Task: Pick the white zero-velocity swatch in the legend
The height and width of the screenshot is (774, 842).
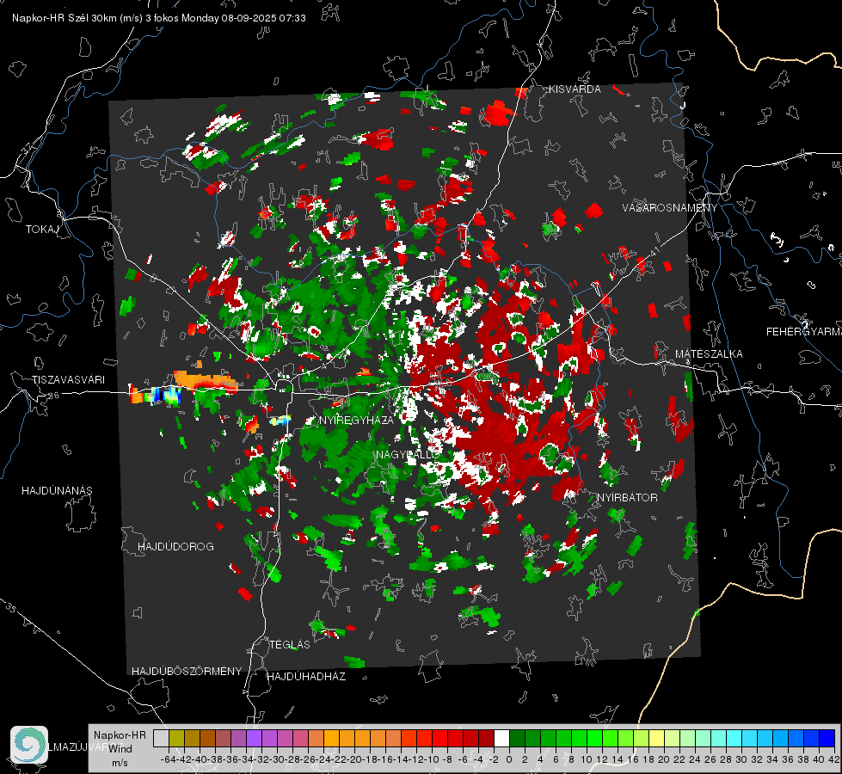Action: pos(501,739)
